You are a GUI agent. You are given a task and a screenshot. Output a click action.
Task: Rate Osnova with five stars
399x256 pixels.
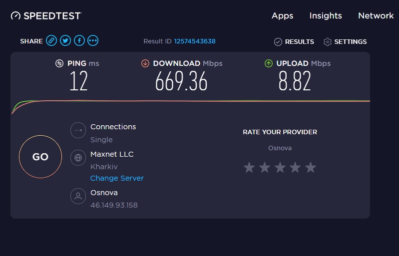pyautogui.click(x=311, y=168)
